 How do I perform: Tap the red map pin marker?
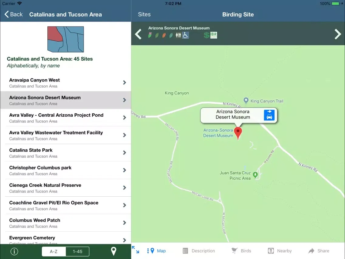238,133
